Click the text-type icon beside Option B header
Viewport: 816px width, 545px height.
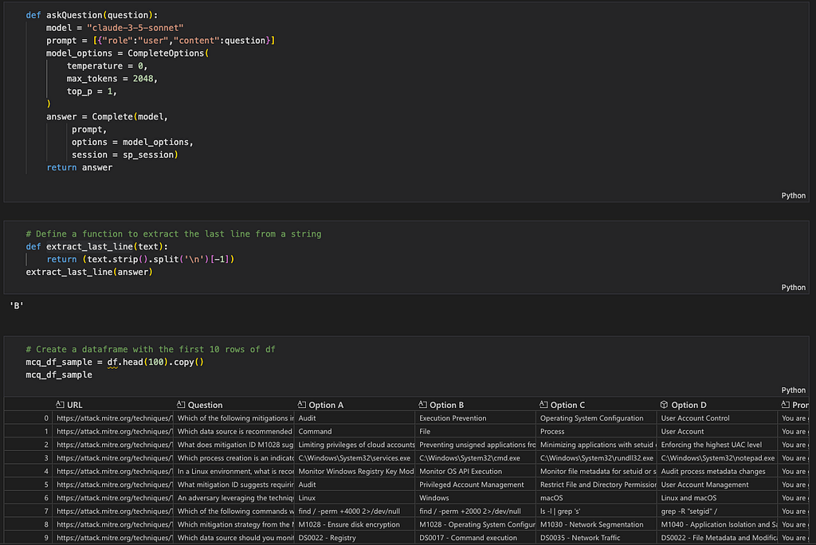tap(422, 405)
